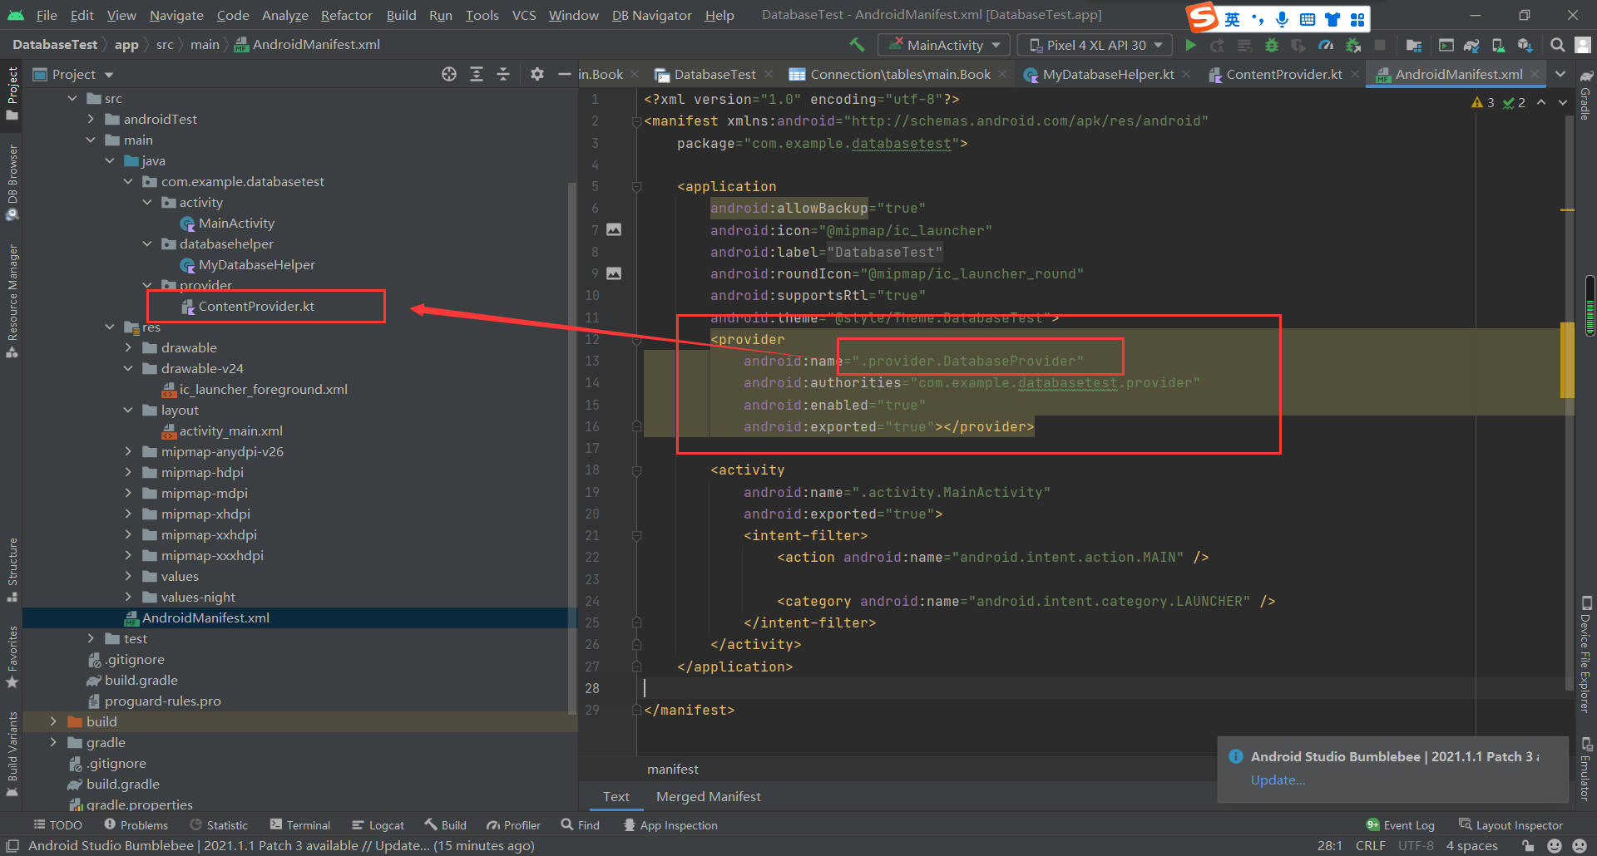Image resolution: width=1597 pixels, height=856 pixels.
Task: Expand the mipmap-hdpi folder
Action: point(128,472)
